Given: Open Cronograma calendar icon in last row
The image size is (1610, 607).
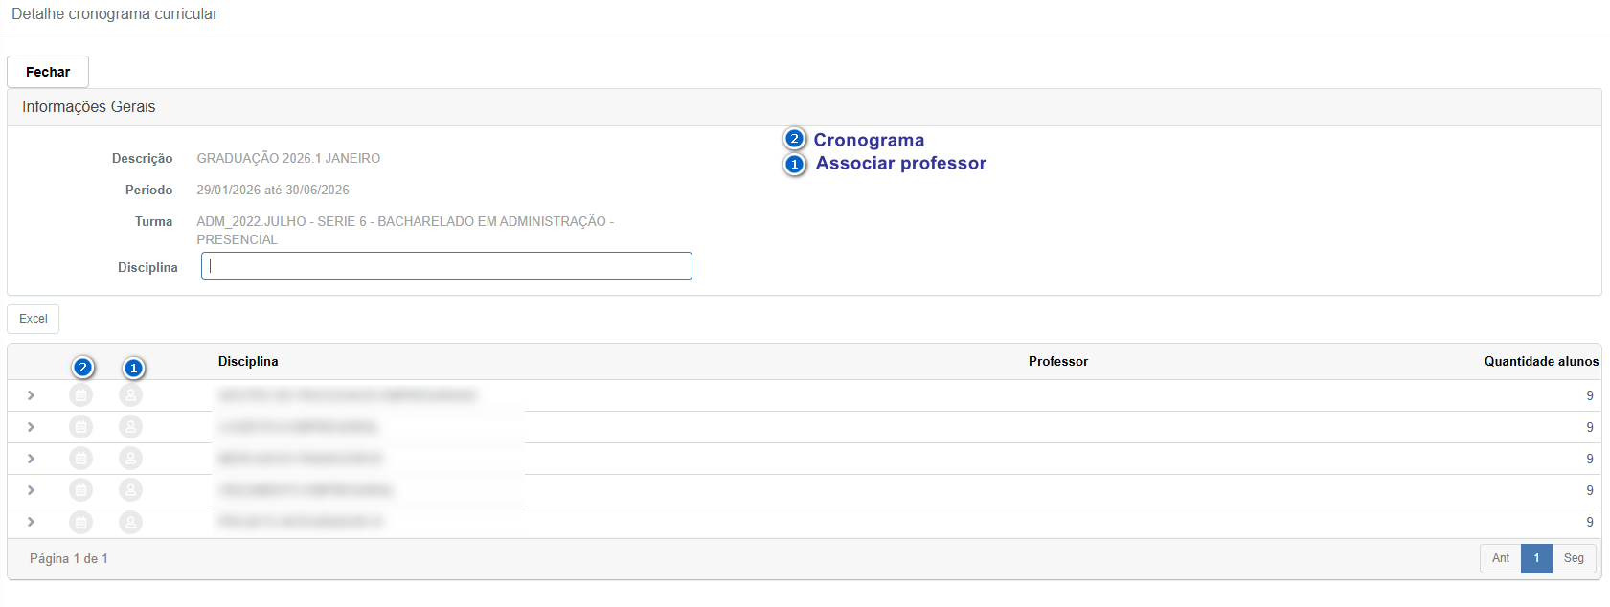Looking at the screenshot, I should pyautogui.click(x=81, y=522).
